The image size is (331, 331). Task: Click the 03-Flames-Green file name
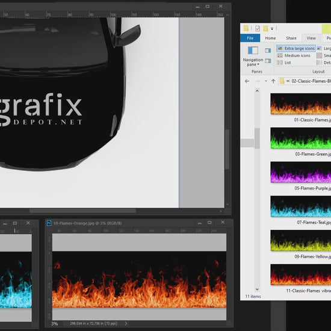pyautogui.click(x=313, y=154)
